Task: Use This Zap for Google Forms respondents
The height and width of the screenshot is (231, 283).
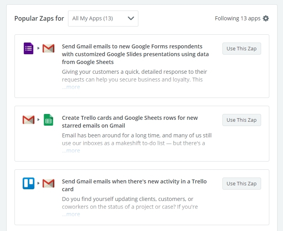Action: (242, 49)
